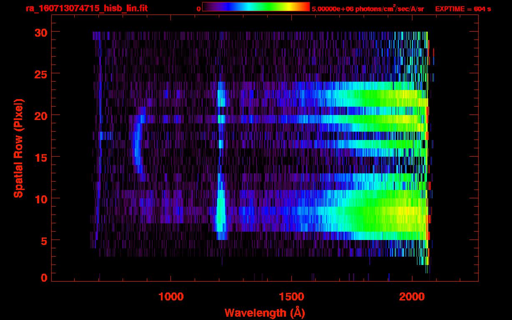The height and width of the screenshot is (320, 512).
Task: Click the 2000 wavelength tick label
Action: (412, 297)
